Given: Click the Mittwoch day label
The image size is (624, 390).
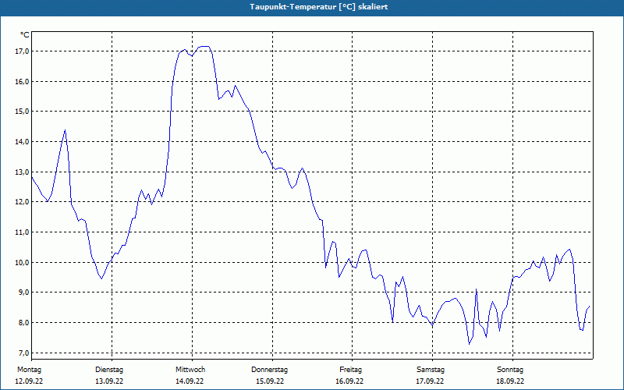Looking at the screenshot, I should [190, 370].
